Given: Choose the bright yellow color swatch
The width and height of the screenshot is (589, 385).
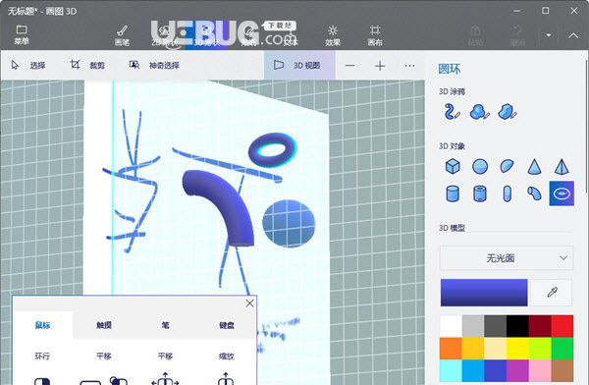Looking at the screenshot, I should pyautogui.click(x=517, y=348).
